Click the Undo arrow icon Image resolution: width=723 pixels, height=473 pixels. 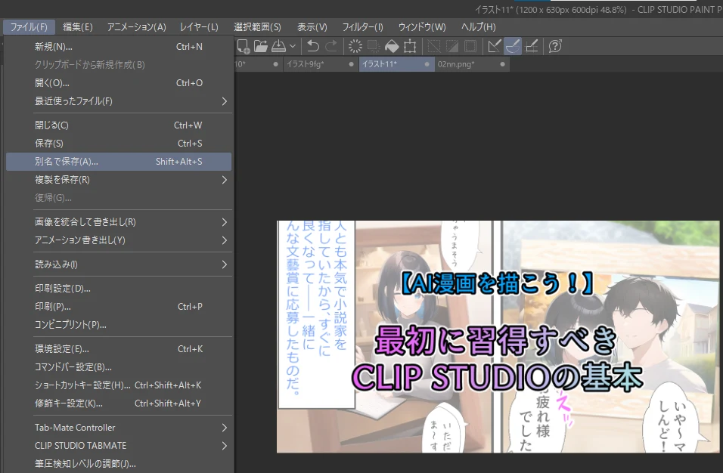point(313,47)
